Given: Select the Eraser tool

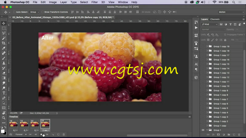Looking at the screenshot, I should click(x=4, y=73).
